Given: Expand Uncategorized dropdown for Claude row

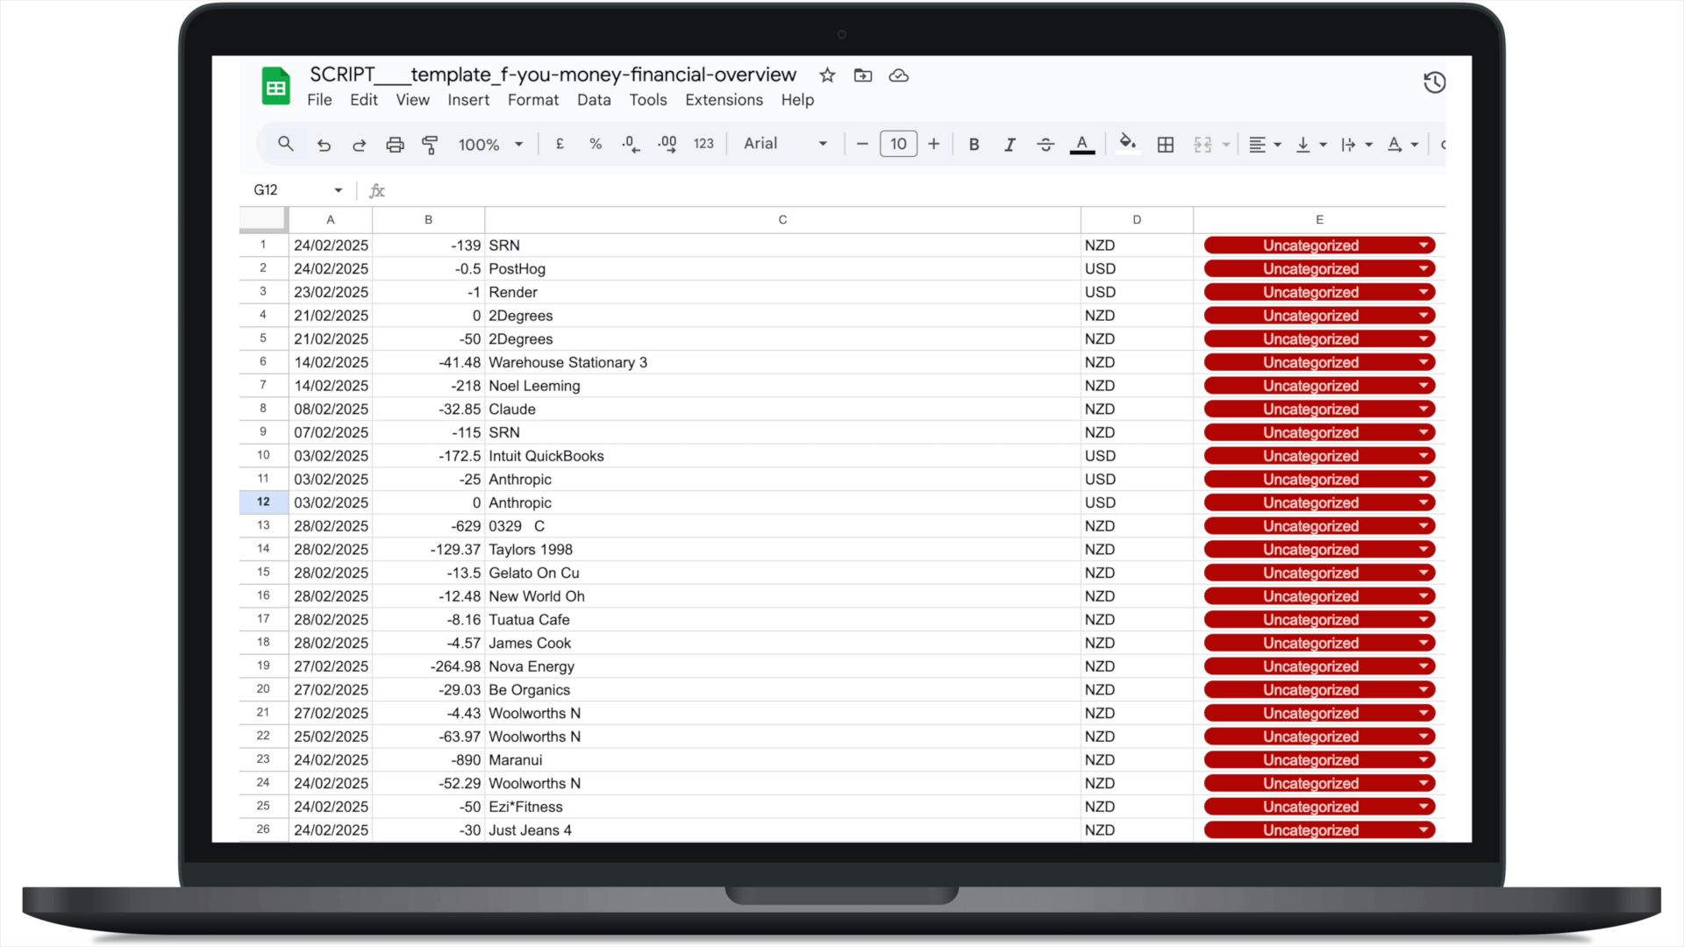Looking at the screenshot, I should tap(1424, 409).
